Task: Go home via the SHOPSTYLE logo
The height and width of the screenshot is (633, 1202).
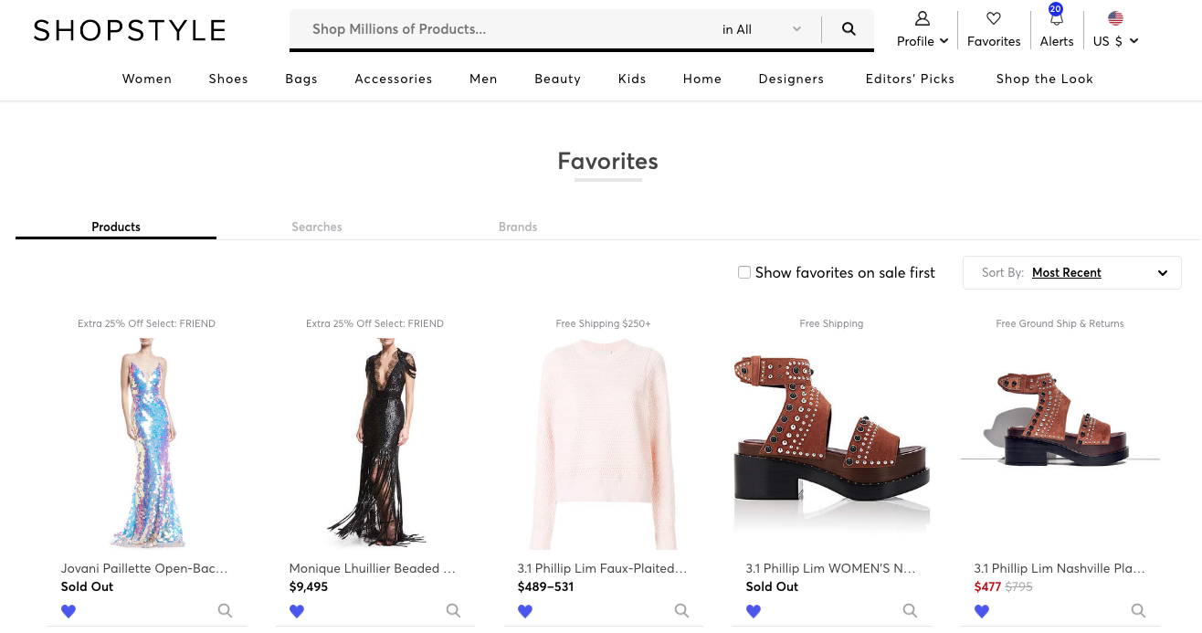Action: (x=130, y=30)
